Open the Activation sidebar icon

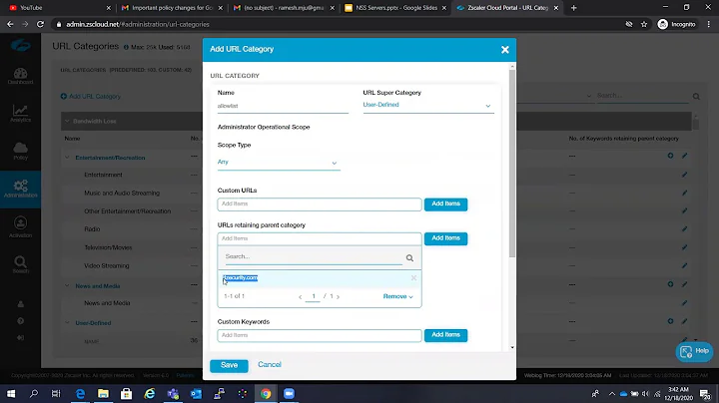pyautogui.click(x=20, y=227)
